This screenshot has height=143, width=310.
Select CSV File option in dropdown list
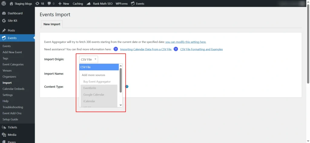click(x=99, y=67)
